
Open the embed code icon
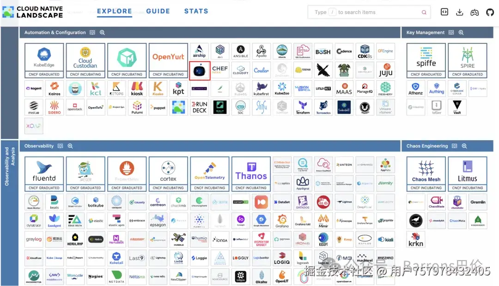444,12
